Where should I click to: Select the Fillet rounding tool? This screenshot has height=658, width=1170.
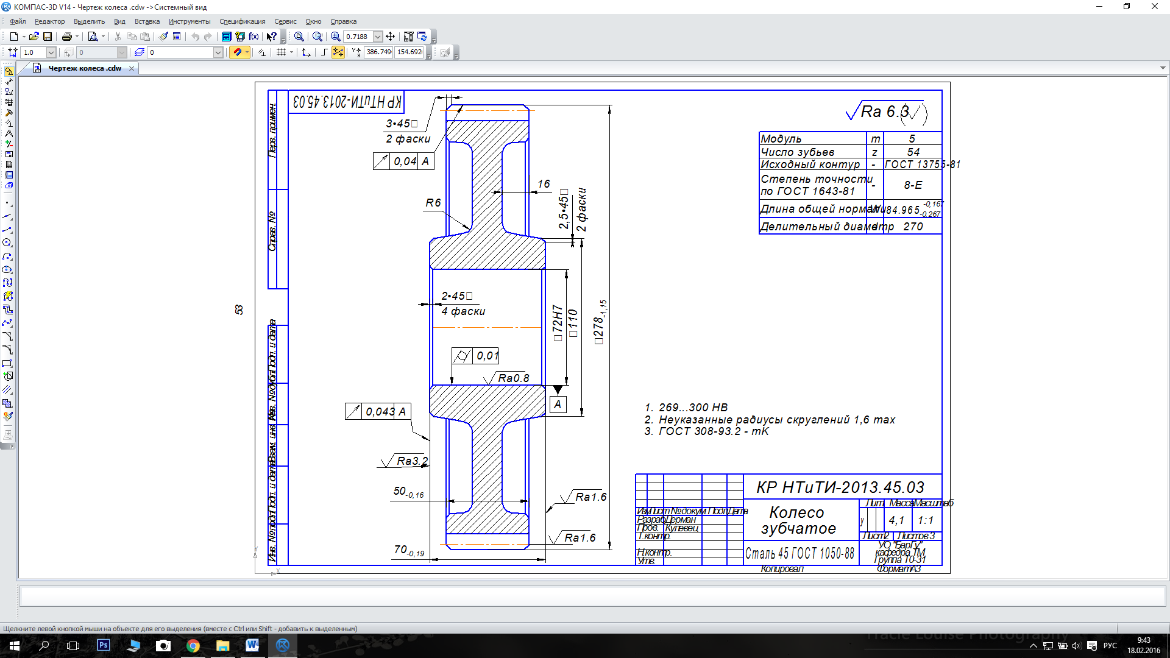[x=7, y=350]
